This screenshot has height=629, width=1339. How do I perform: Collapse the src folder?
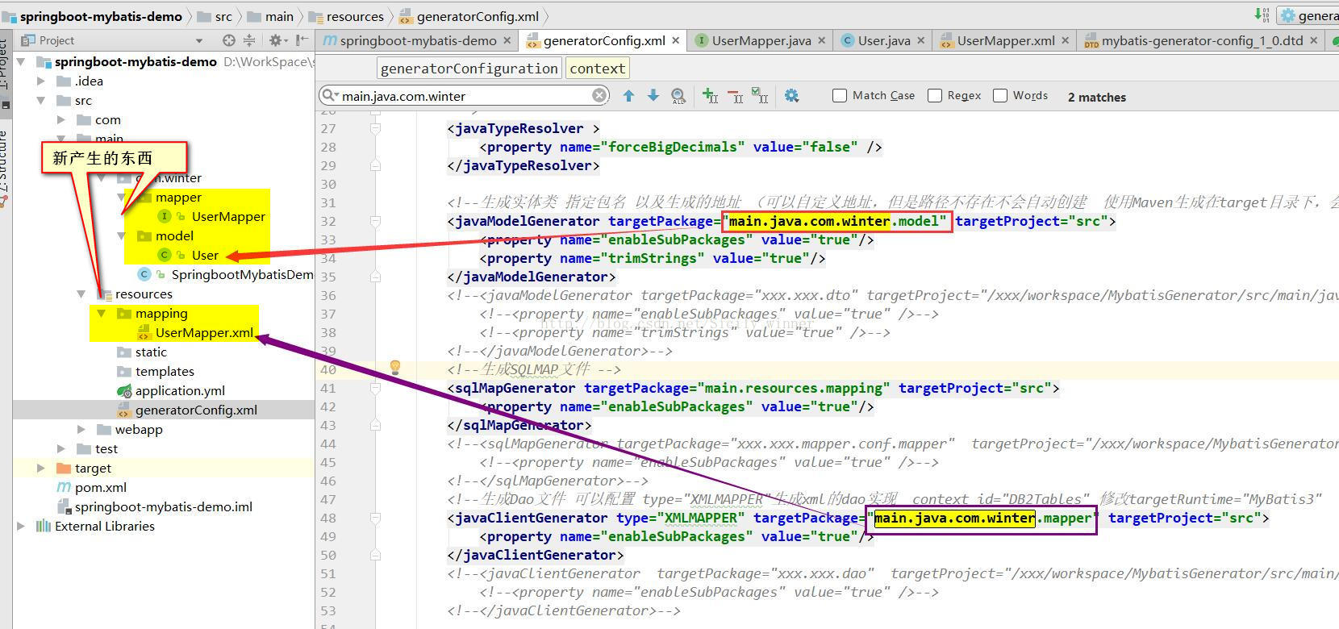pyautogui.click(x=41, y=100)
